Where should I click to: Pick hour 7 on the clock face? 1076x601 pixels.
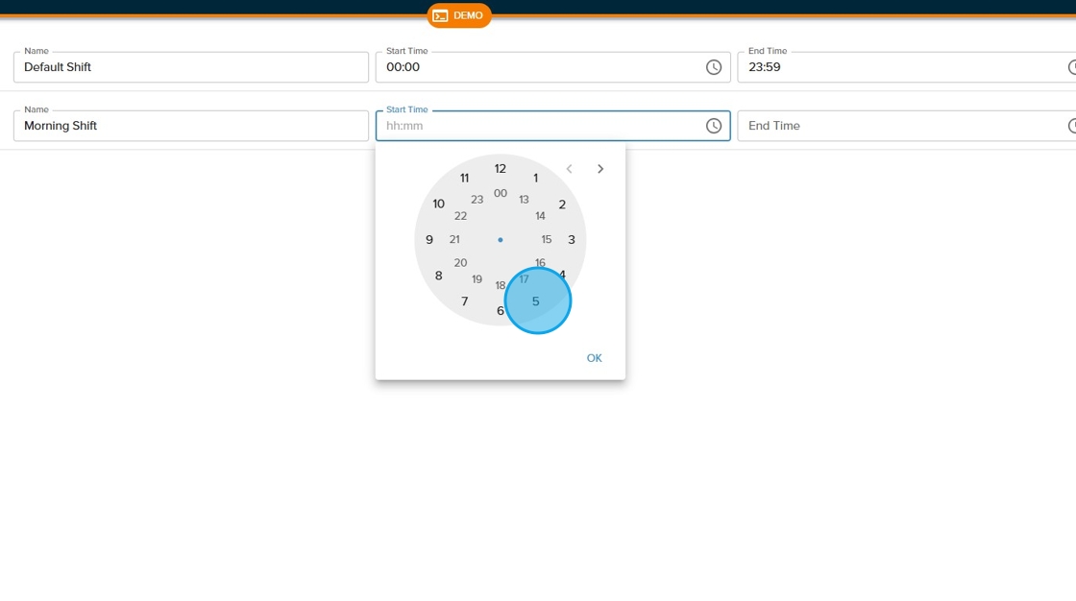(x=464, y=301)
